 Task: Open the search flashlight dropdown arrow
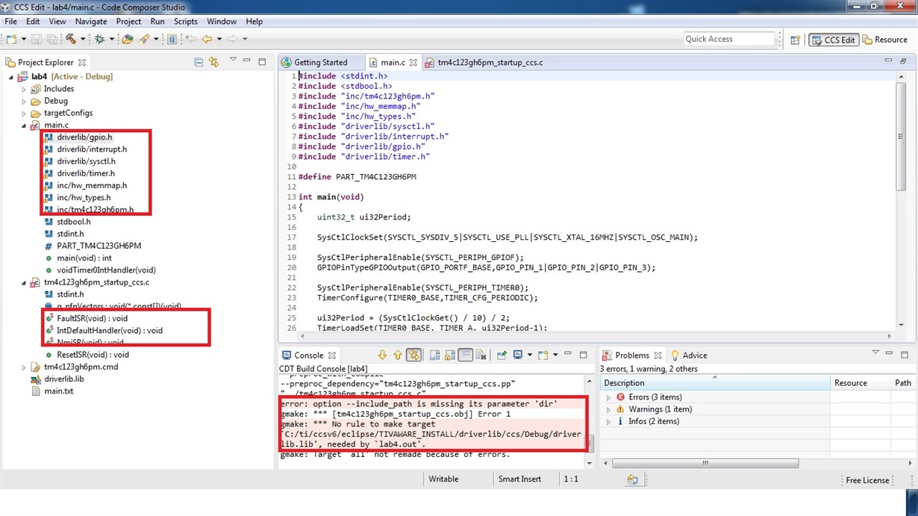(x=156, y=39)
